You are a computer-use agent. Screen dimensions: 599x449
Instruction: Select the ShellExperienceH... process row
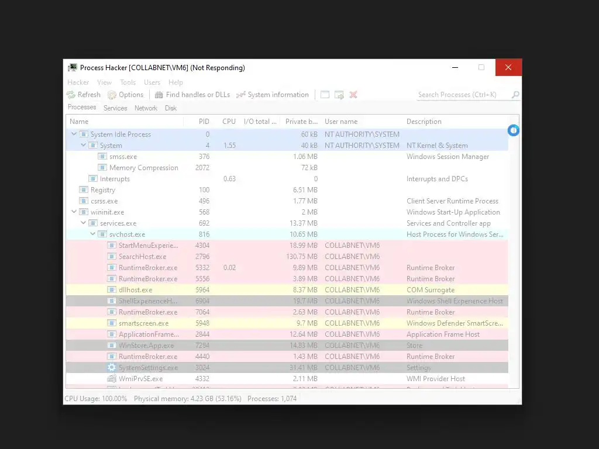(287, 301)
